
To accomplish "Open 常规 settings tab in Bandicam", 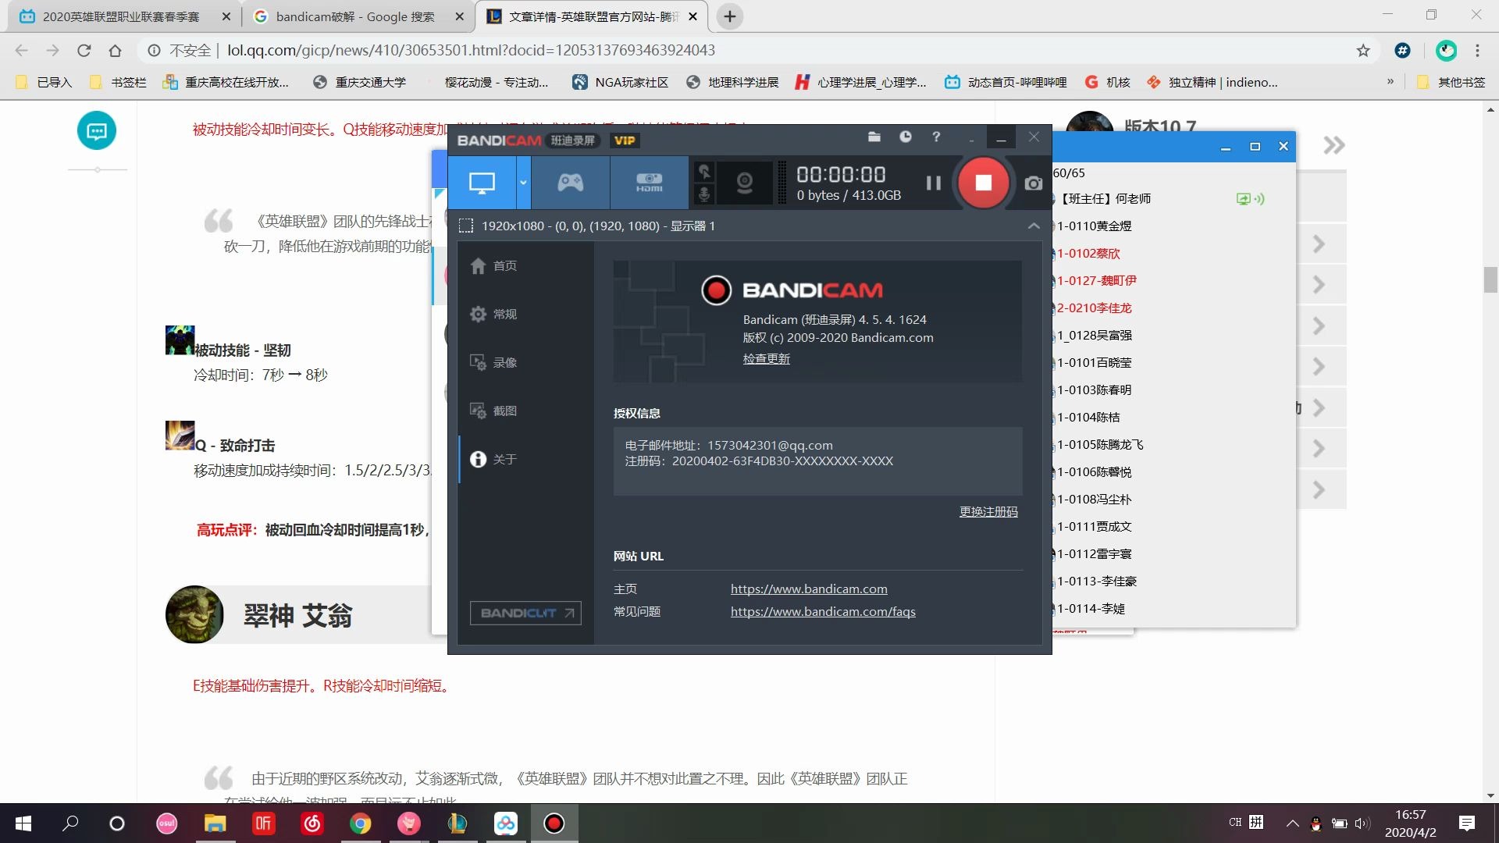I will [525, 314].
